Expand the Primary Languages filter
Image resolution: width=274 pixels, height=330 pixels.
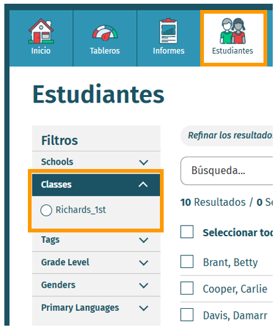[x=96, y=308]
